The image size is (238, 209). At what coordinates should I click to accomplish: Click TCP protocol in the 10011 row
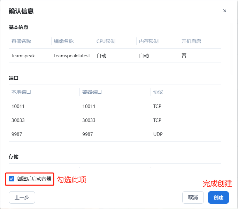point(157,106)
